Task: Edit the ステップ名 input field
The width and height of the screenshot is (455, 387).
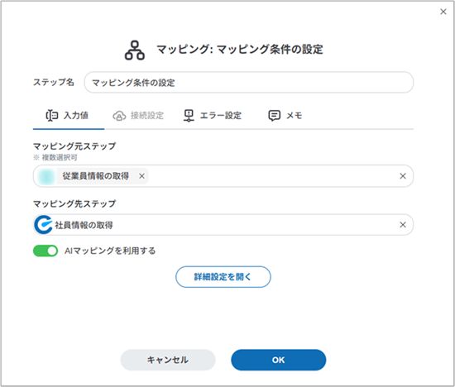Action: coord(249,83)
